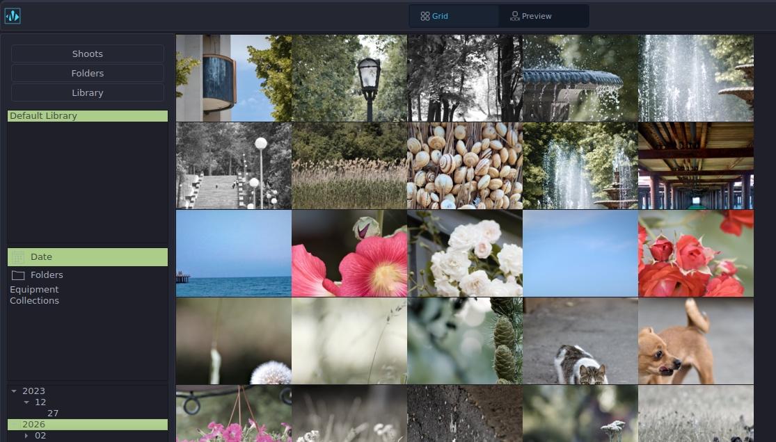The width and height of the screenshot is (776, 442).
Task: Open black-and-white stairway thumbnail
Action: pos(234,165)
